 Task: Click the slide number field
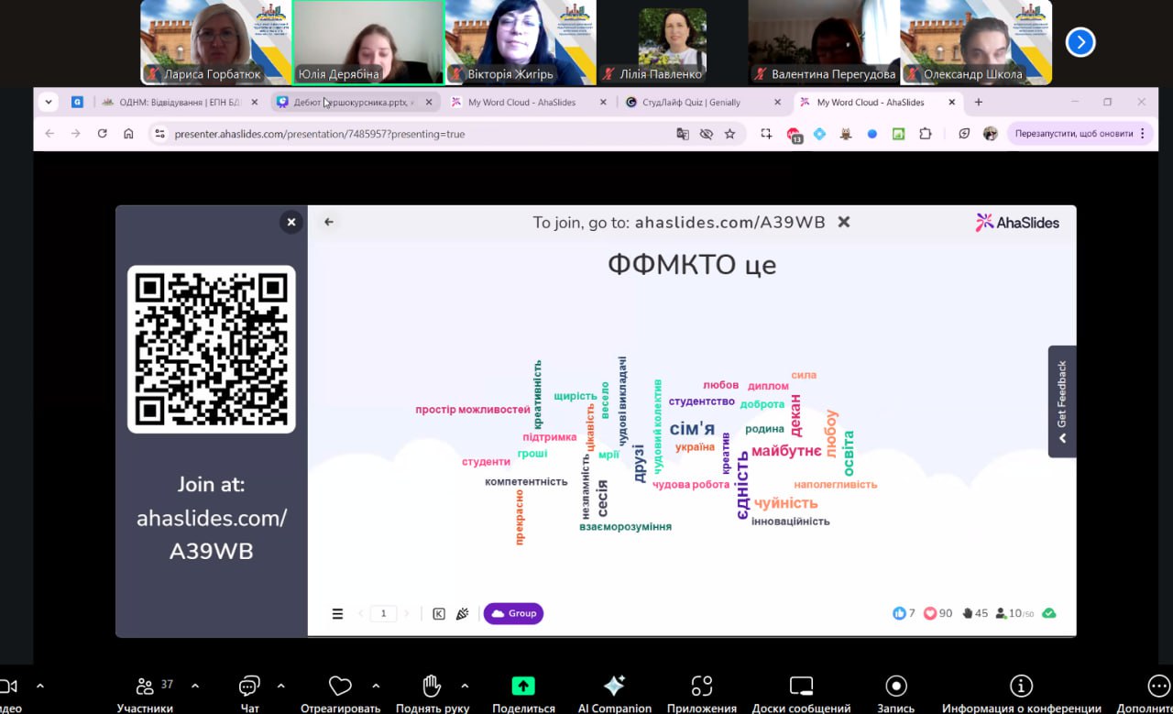coord(383,614)
